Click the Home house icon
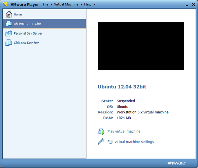This screenshot has width=198, height=168. point(9,14)
